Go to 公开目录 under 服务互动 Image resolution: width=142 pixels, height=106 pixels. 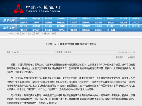point(24,26)
